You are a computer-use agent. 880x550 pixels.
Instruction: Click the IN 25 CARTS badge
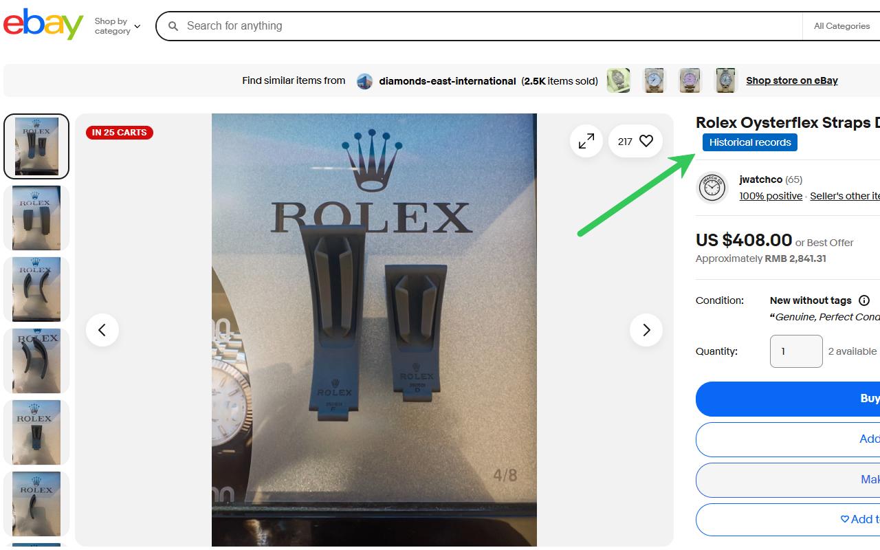click(x=120, y=133)
